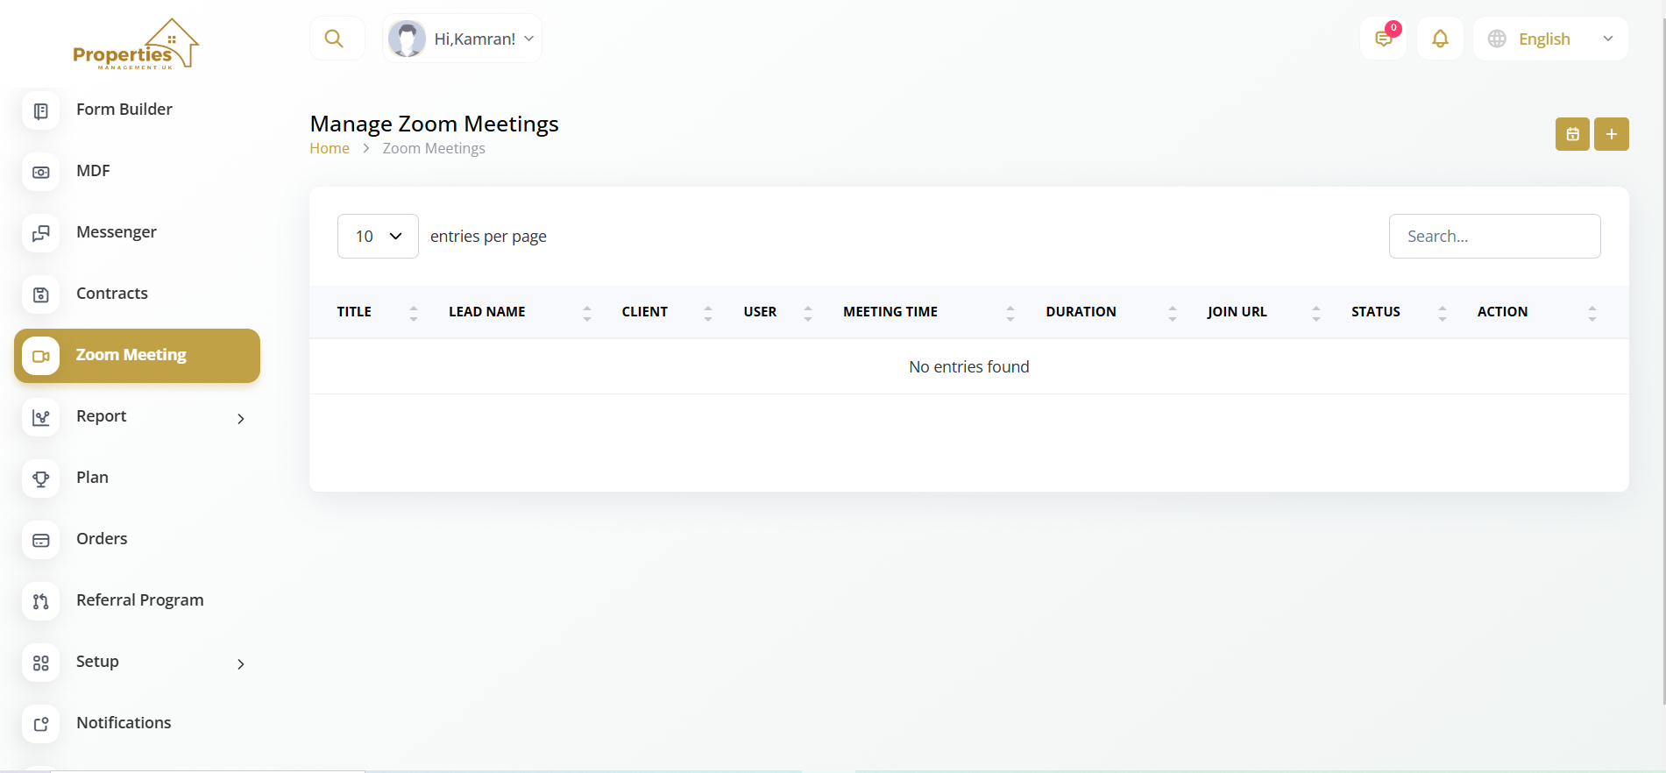
Task: Go to Home via breadcrumb link
Action: click(330, 149)
